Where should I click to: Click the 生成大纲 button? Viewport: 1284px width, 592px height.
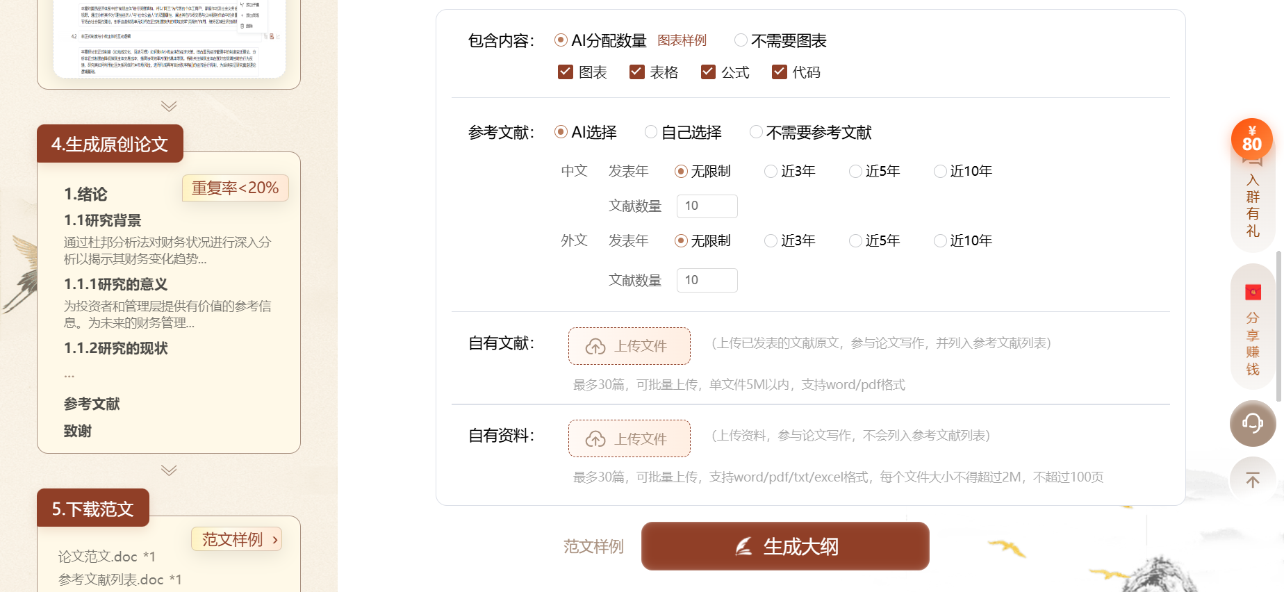pos(785,546)
